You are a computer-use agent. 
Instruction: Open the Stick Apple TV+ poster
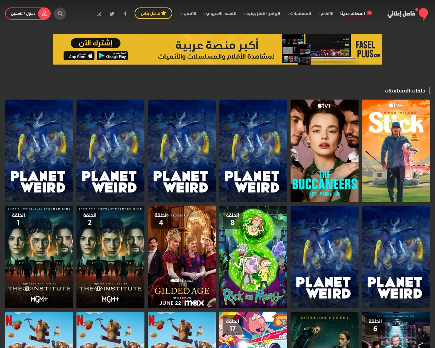click(x=396, y=151)
